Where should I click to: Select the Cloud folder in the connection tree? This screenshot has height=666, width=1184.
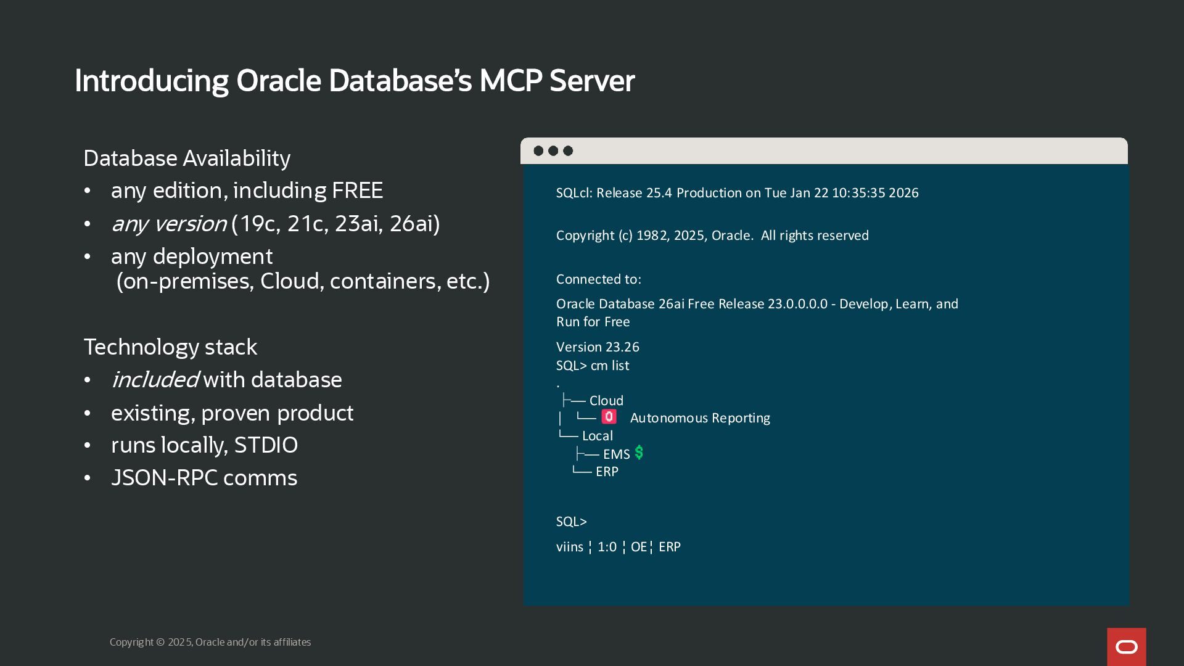click(x=606, y=401)
